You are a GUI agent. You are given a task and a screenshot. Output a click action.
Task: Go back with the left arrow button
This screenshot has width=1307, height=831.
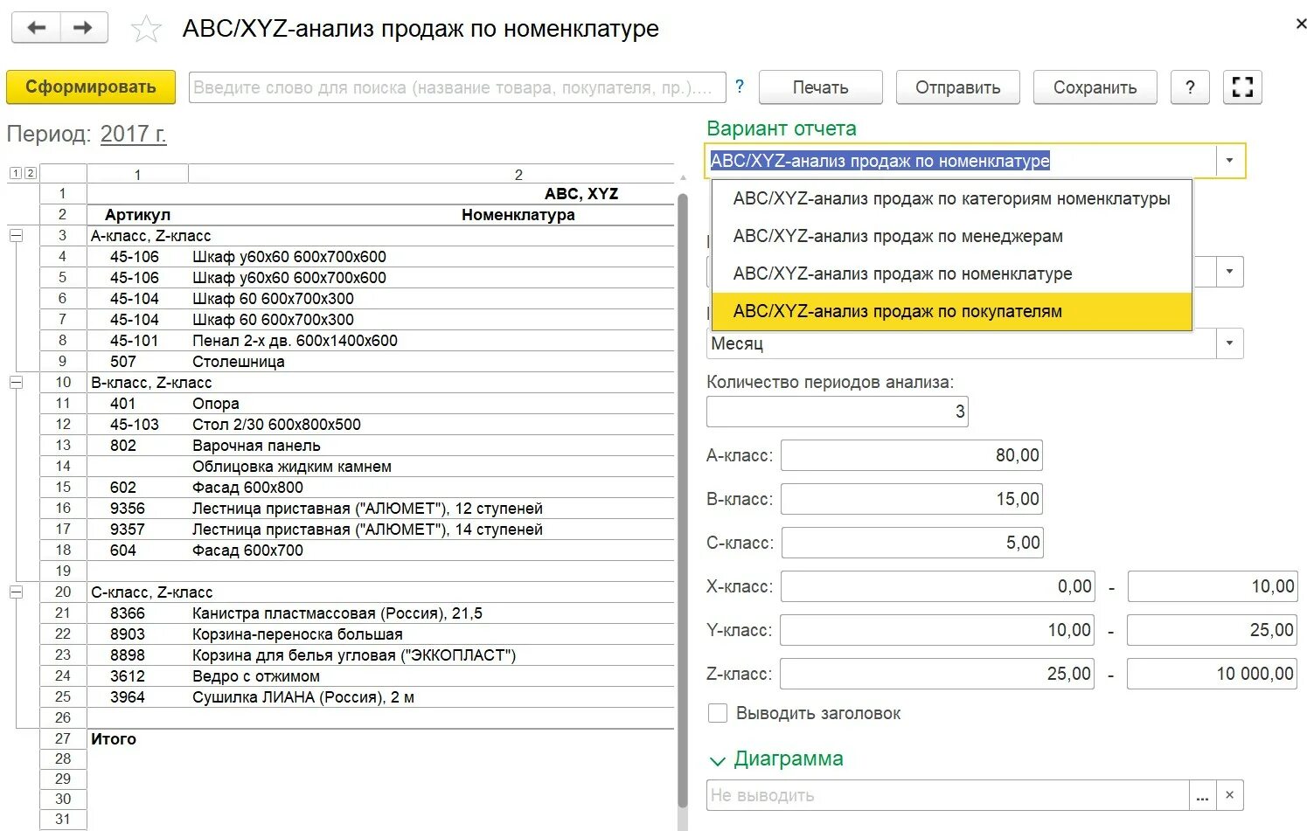[36, 27]
